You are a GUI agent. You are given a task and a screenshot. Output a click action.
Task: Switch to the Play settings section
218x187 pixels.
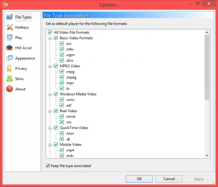click(19, 38)
